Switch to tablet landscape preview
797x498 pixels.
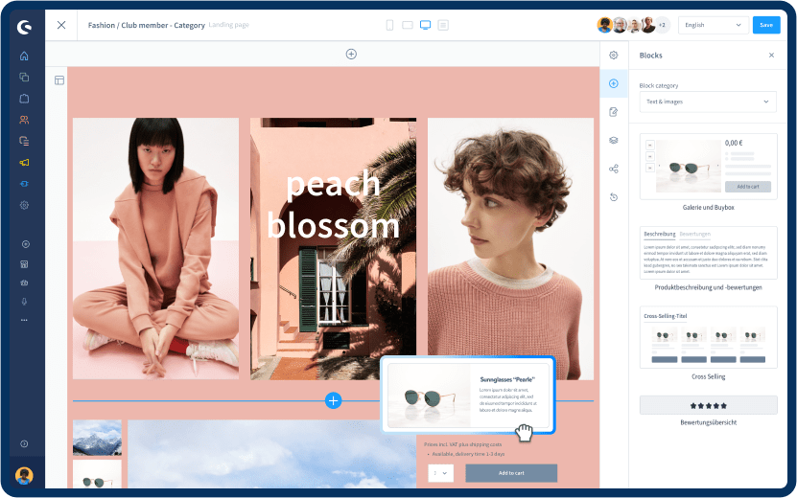coord(408,25)
